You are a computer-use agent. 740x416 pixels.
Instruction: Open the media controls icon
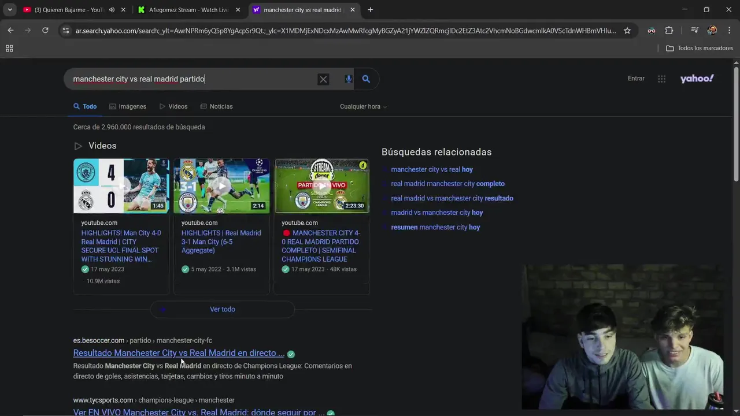(695, 31)
